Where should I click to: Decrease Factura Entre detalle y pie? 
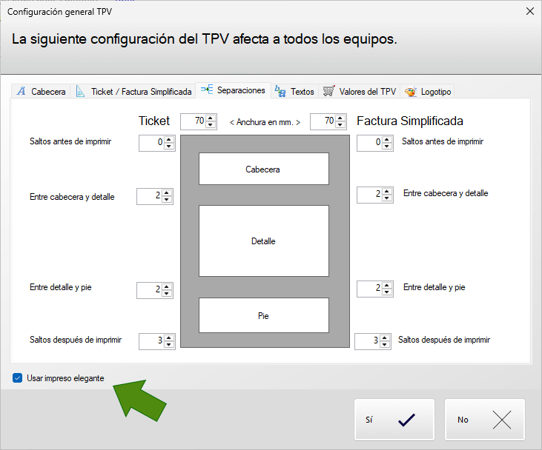[x=387, y=292]
